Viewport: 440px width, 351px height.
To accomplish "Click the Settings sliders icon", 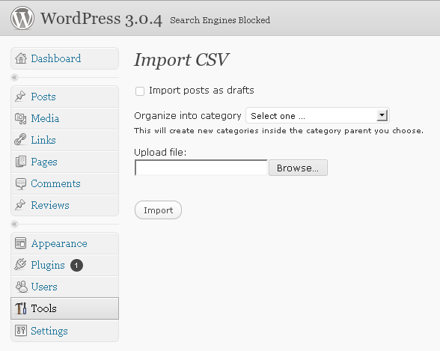I will (21, 331).
